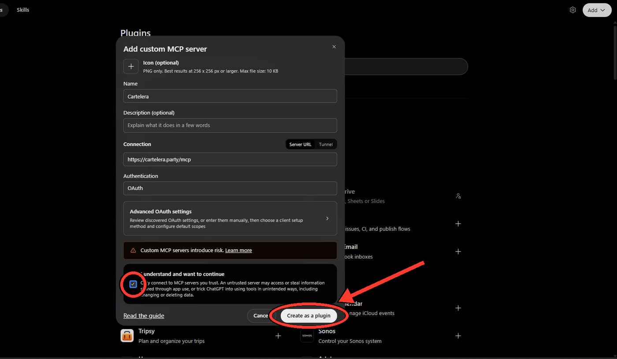The image size is (617, 359).
Task: Click the person icon beside Sheets or Slides
Action: (458, 196)
